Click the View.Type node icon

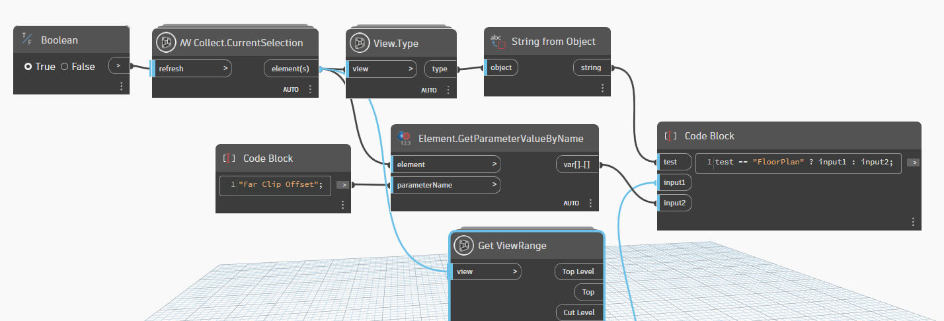tap(359, 42)
